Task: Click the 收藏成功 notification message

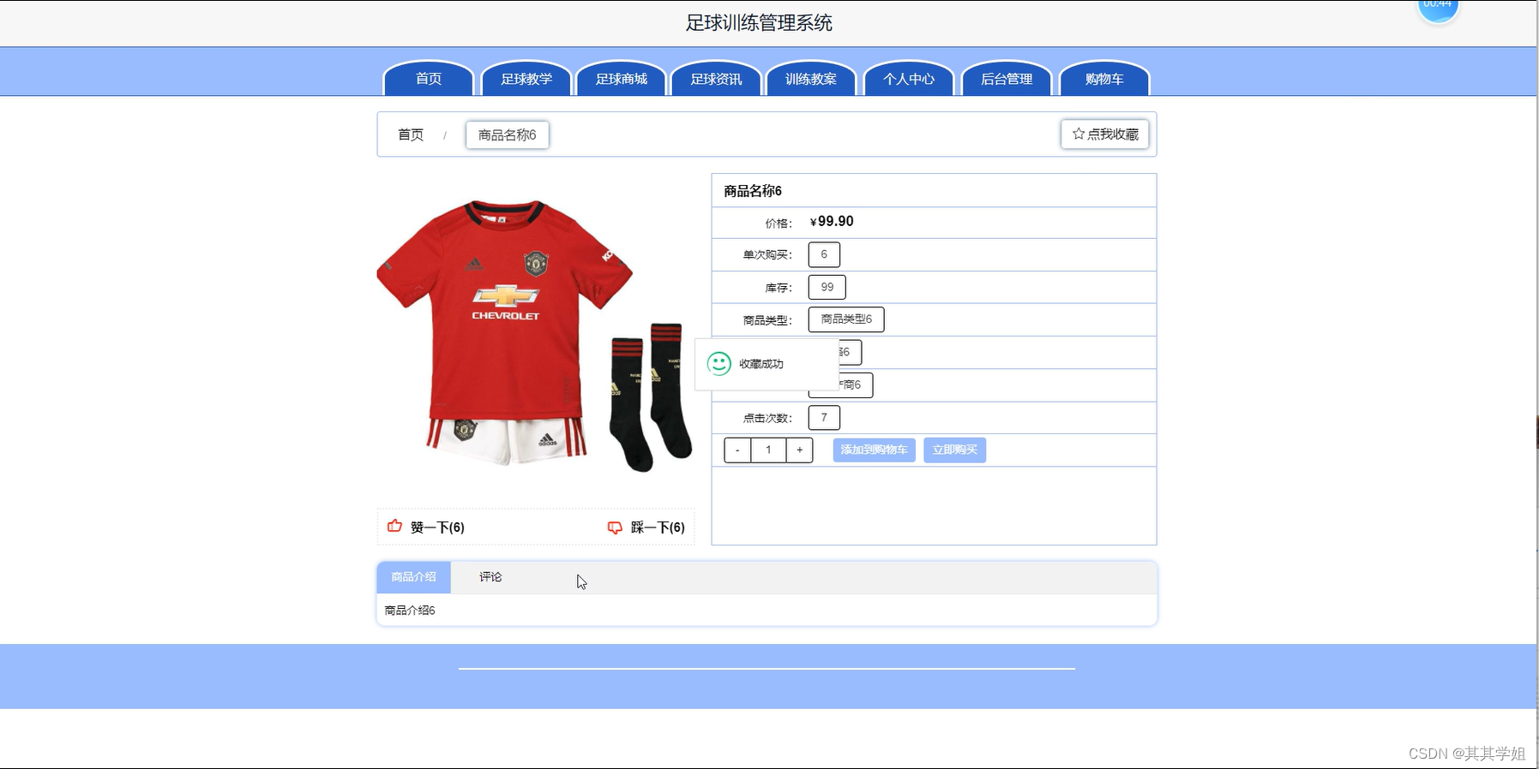Action: [761, 364]
